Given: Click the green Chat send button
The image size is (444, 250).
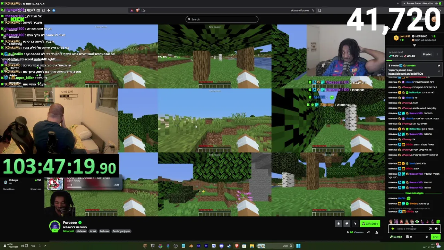Looking at the screenshot, I should point(436,237).
